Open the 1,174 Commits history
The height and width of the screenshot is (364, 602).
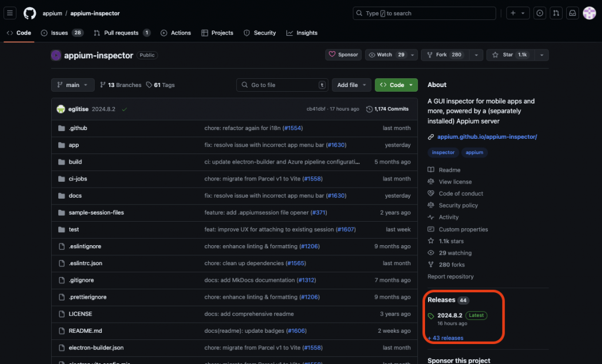coord(387,109)
